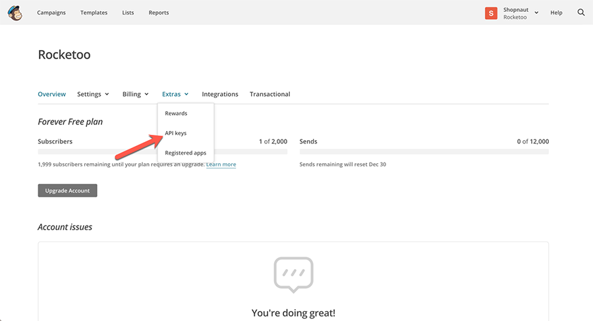Click the Sends label

point(308,141)
